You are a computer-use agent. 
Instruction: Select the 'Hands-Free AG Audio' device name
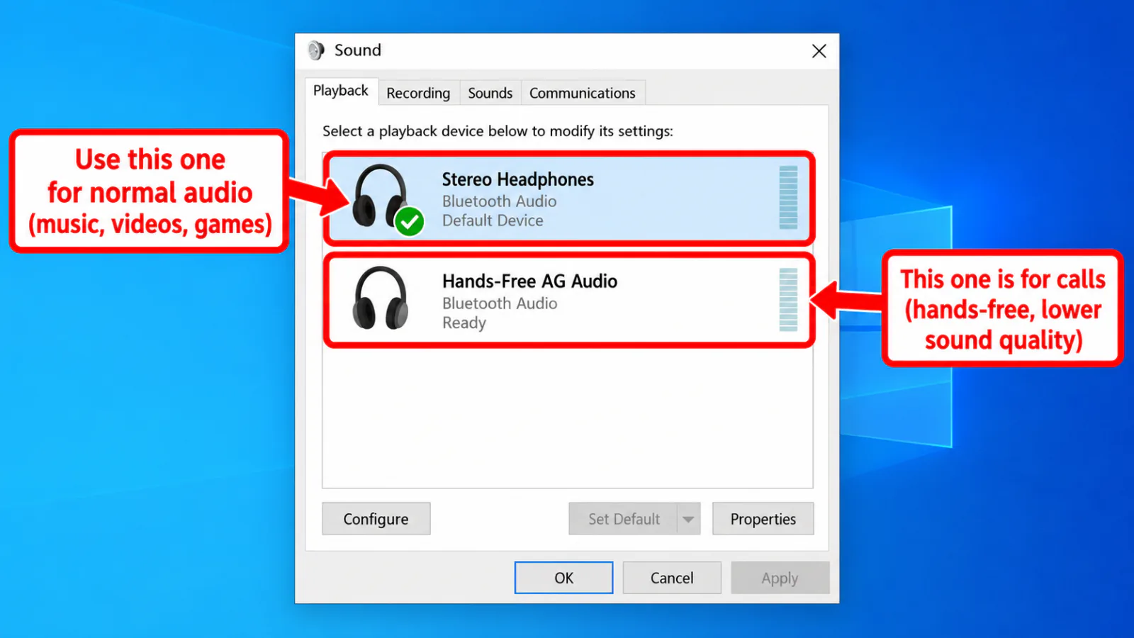click(529, 281)
